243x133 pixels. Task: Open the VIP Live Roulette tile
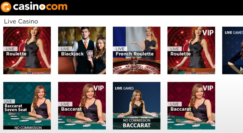pos(191,50)
